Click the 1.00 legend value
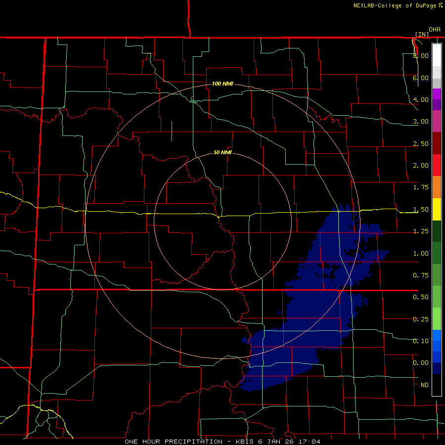The image size is (445, 445). tap(421, 254)
